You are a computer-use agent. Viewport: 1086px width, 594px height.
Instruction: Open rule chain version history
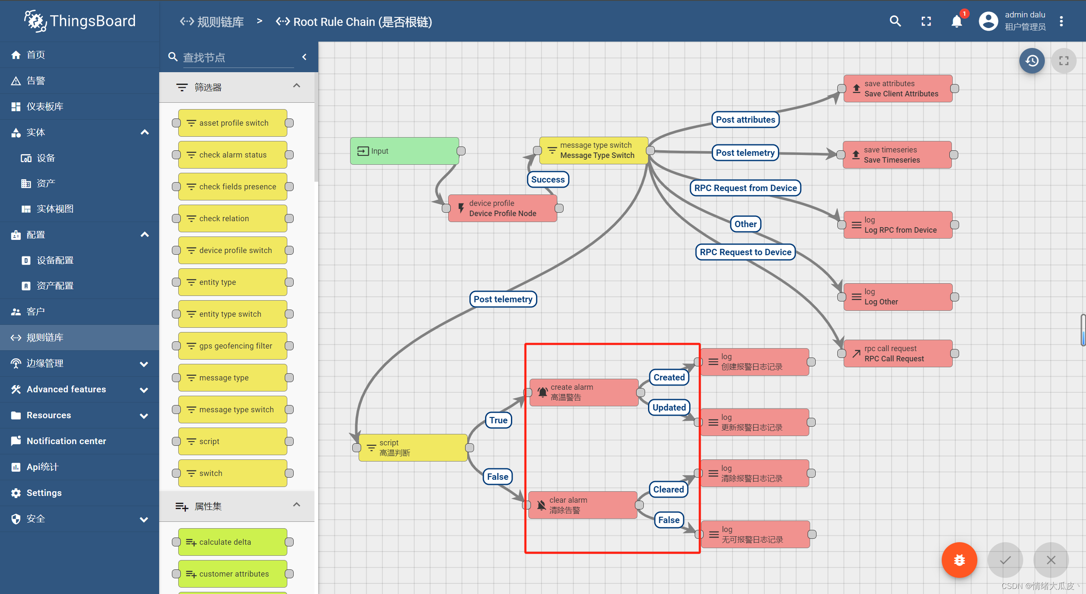pyautogui.click(x=1032, y=61)
